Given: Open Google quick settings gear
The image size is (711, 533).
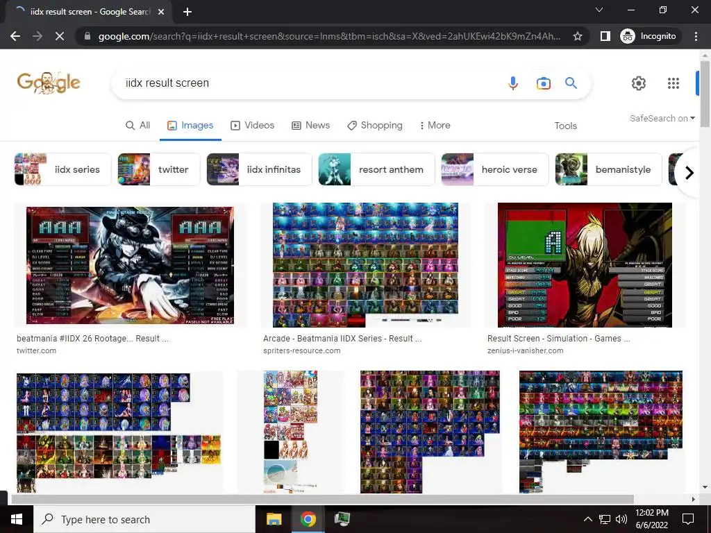Looking at the screenshot, I should tap(639, 83).
